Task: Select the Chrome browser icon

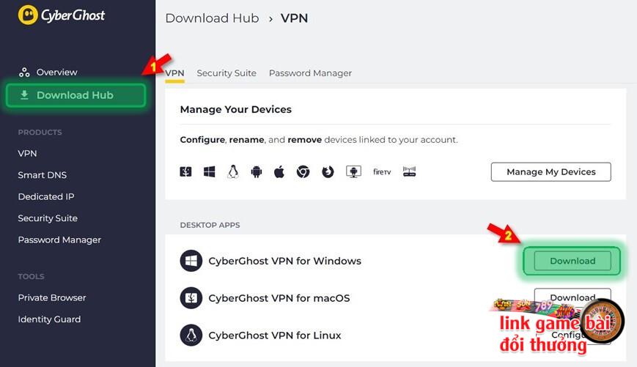Action: coord(303,172)
